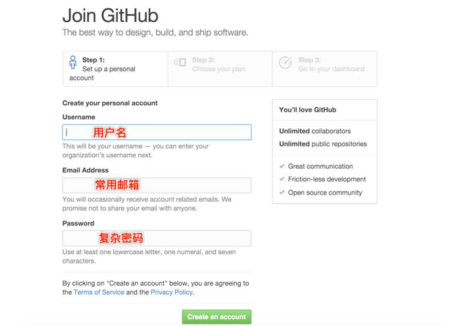Click the checkmark next to Friction-less development
Image resolution: width=452 pixels, height=326 pixels.
point(282,179)
